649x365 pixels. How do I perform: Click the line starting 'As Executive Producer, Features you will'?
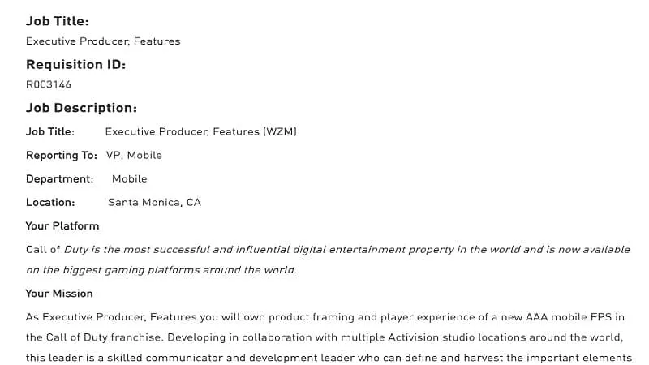(325, 317)
